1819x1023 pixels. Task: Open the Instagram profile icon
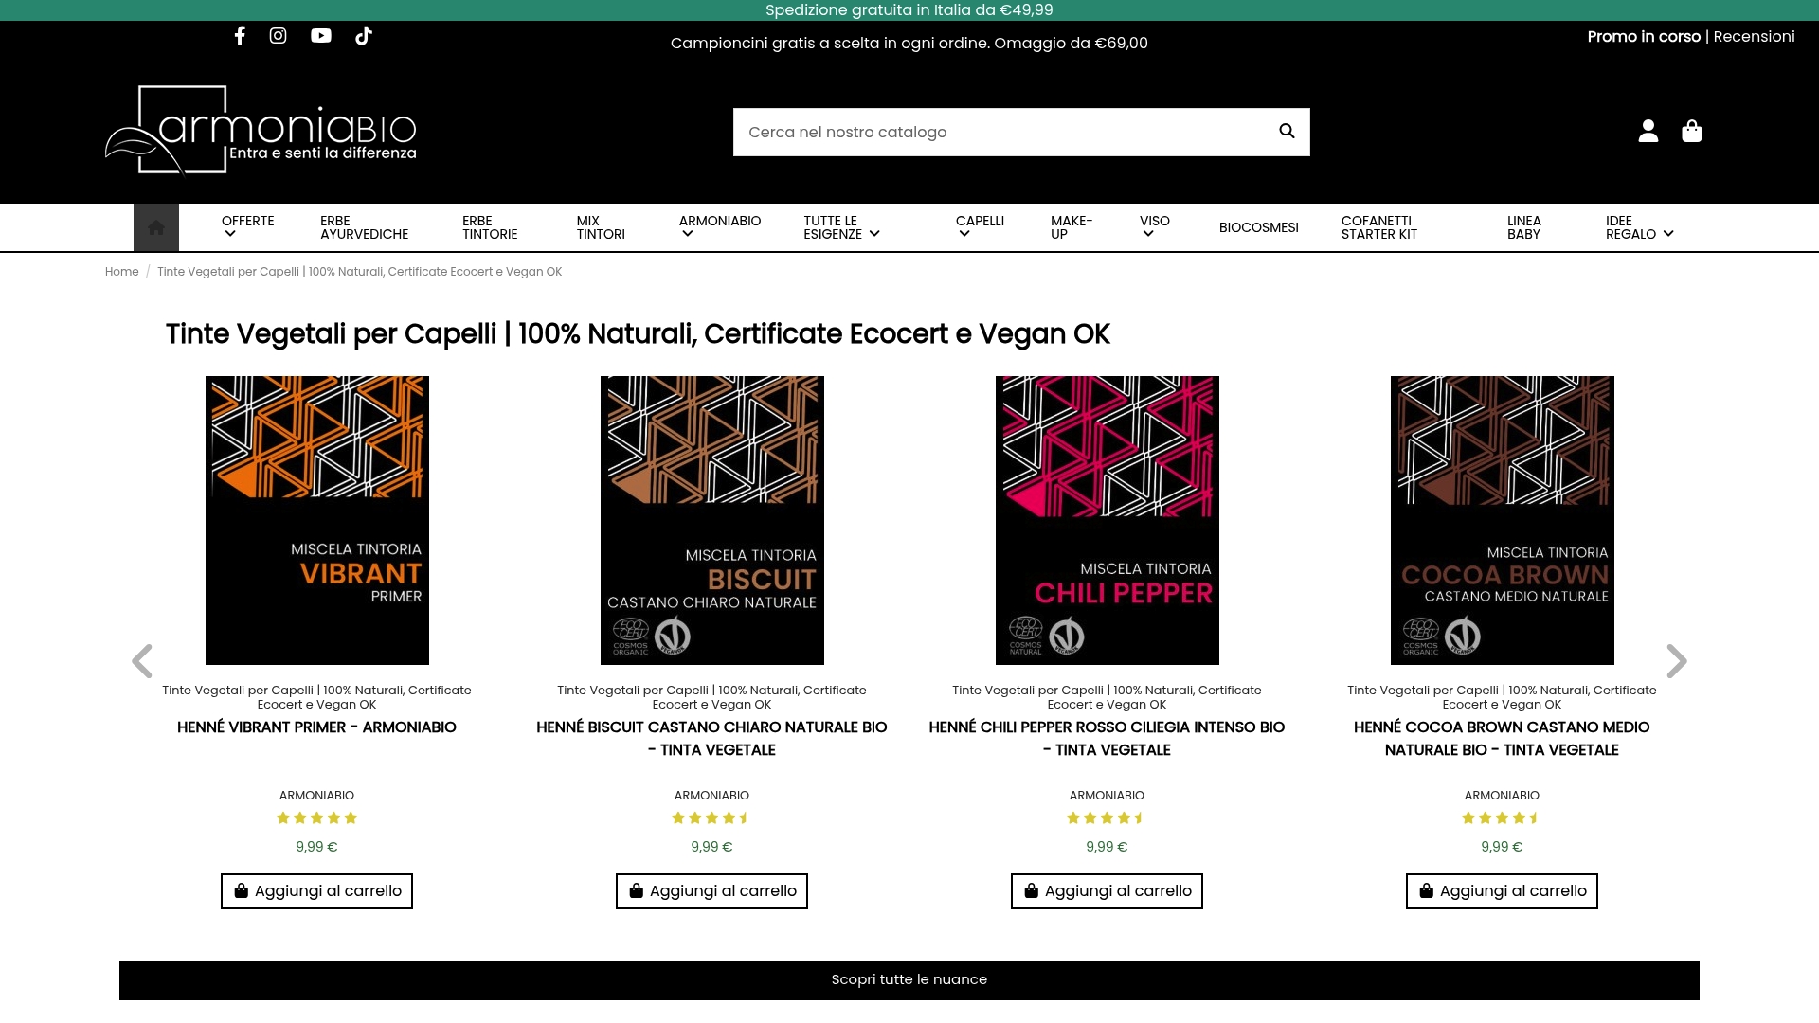click(278, 36)
